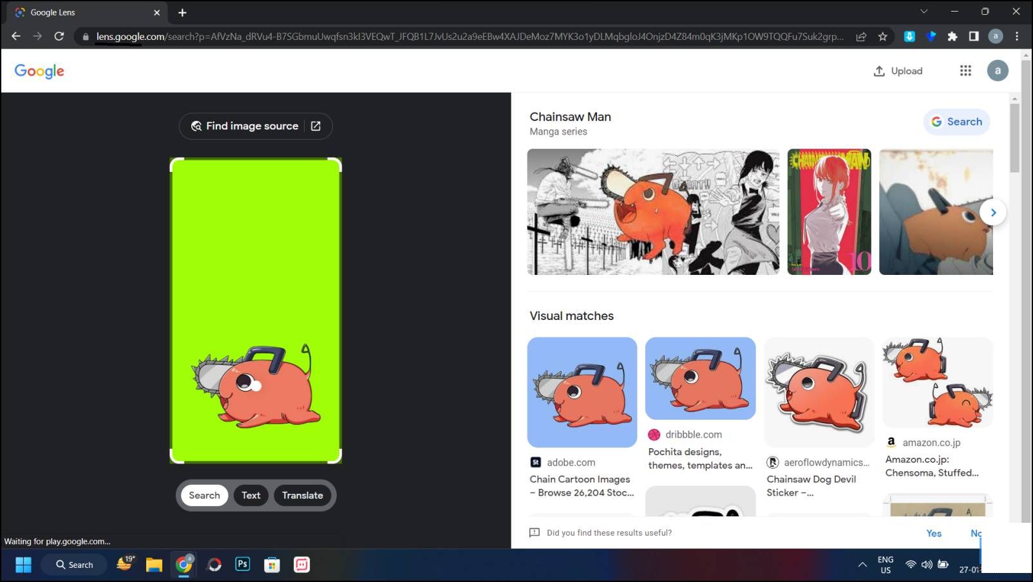Reload the Google Lens page

tap(59, 37)
